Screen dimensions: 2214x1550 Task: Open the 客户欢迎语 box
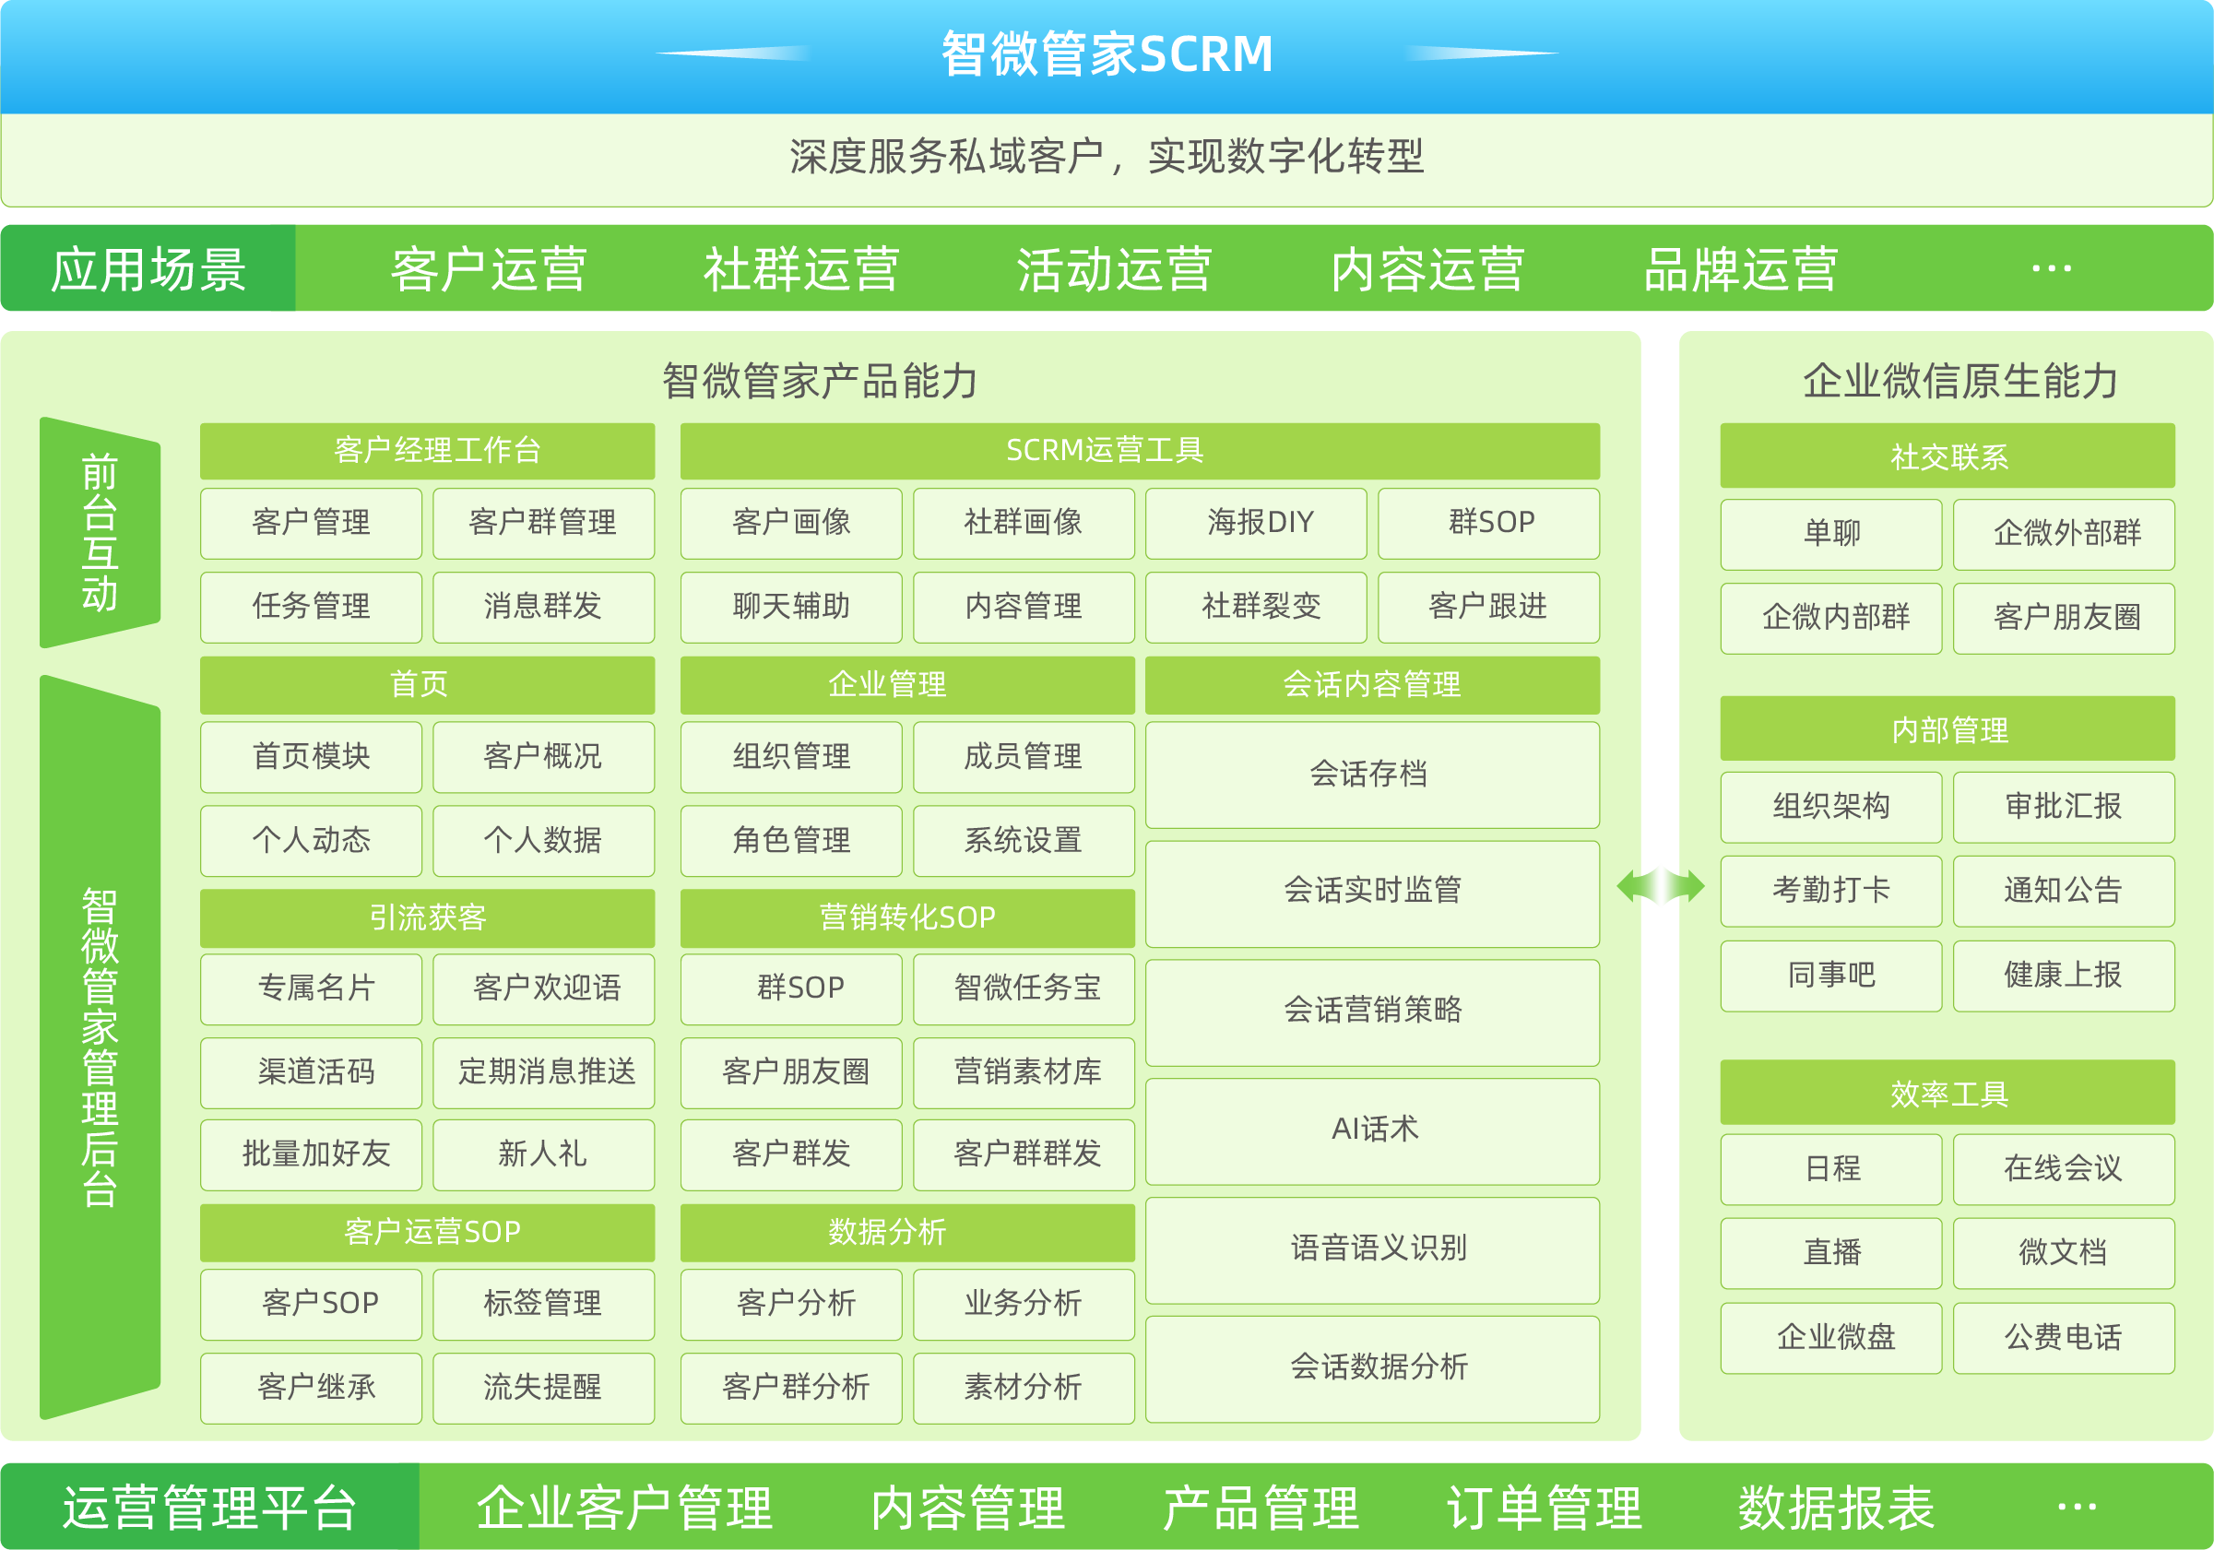point(543,989)
